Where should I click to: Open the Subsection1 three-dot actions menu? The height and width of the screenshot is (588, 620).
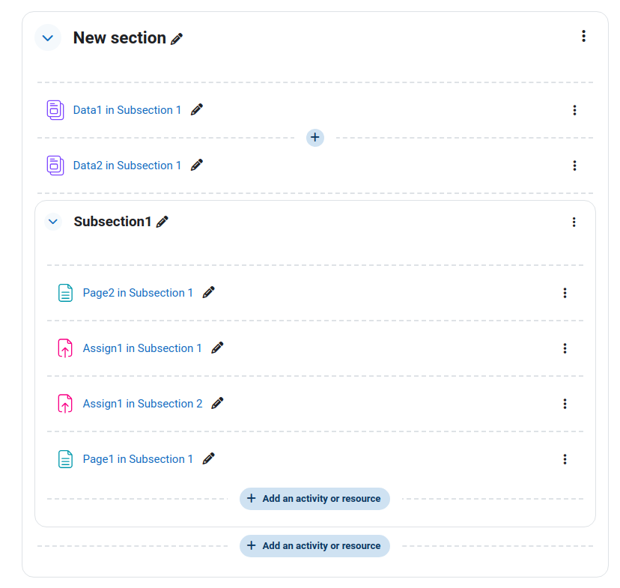(574, 222)
